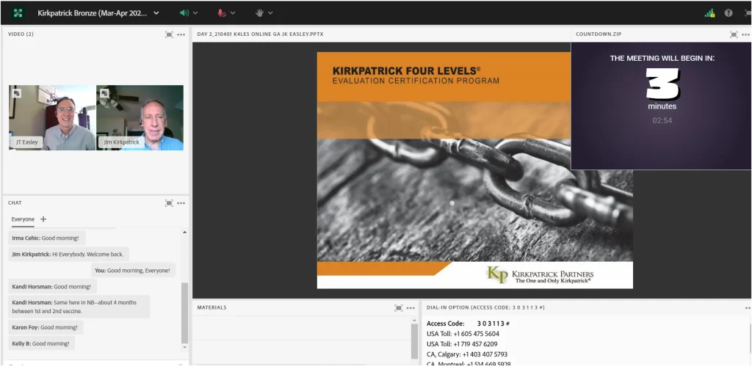This screenshot has height=366, width=752.
Task: Click the Access Code 303113# line
Action: (x=468, y=323)
